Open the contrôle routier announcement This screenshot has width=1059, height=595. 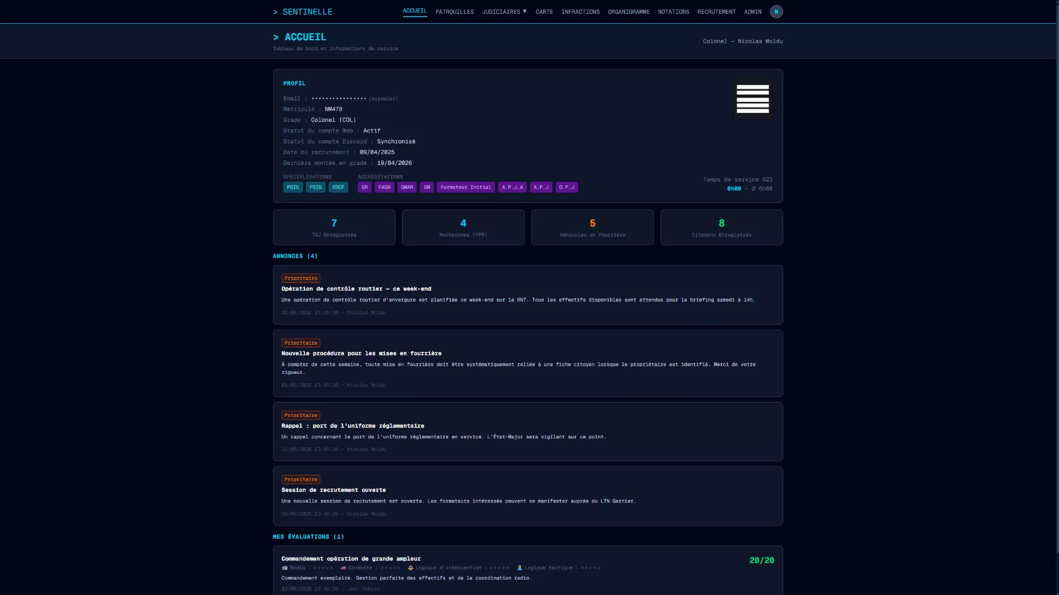pyautogui.click(x=528, y=295)
